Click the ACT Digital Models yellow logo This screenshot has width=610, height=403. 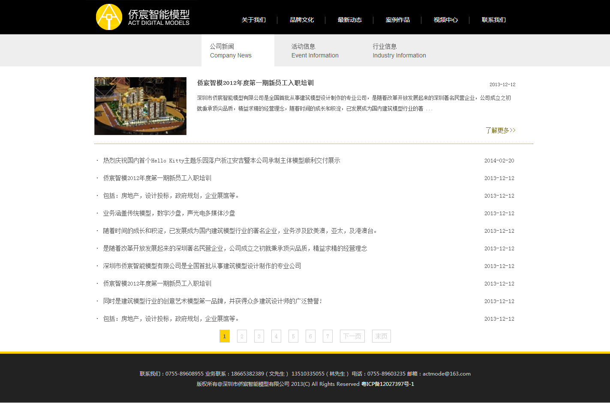[x=109, y=17]
